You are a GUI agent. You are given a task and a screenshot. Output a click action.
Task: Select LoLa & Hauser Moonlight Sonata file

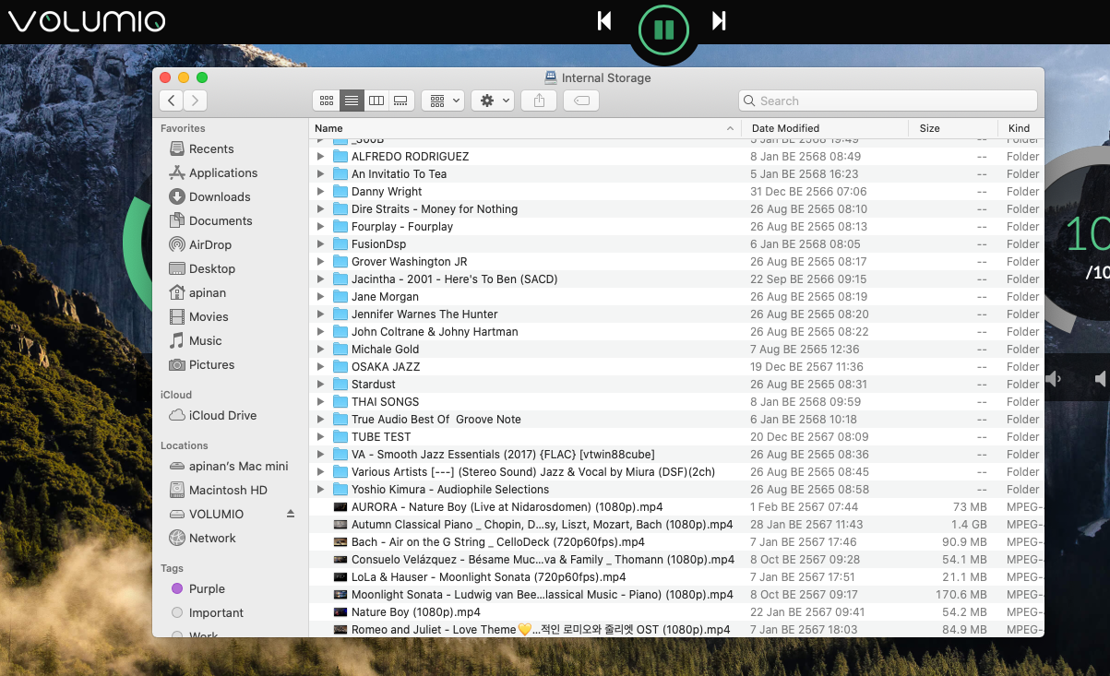tap(676, 577)
